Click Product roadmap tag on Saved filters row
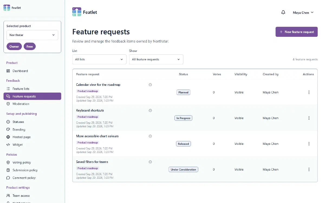Image resolution: width=325 pixels, height=203 pixels. 87,168
